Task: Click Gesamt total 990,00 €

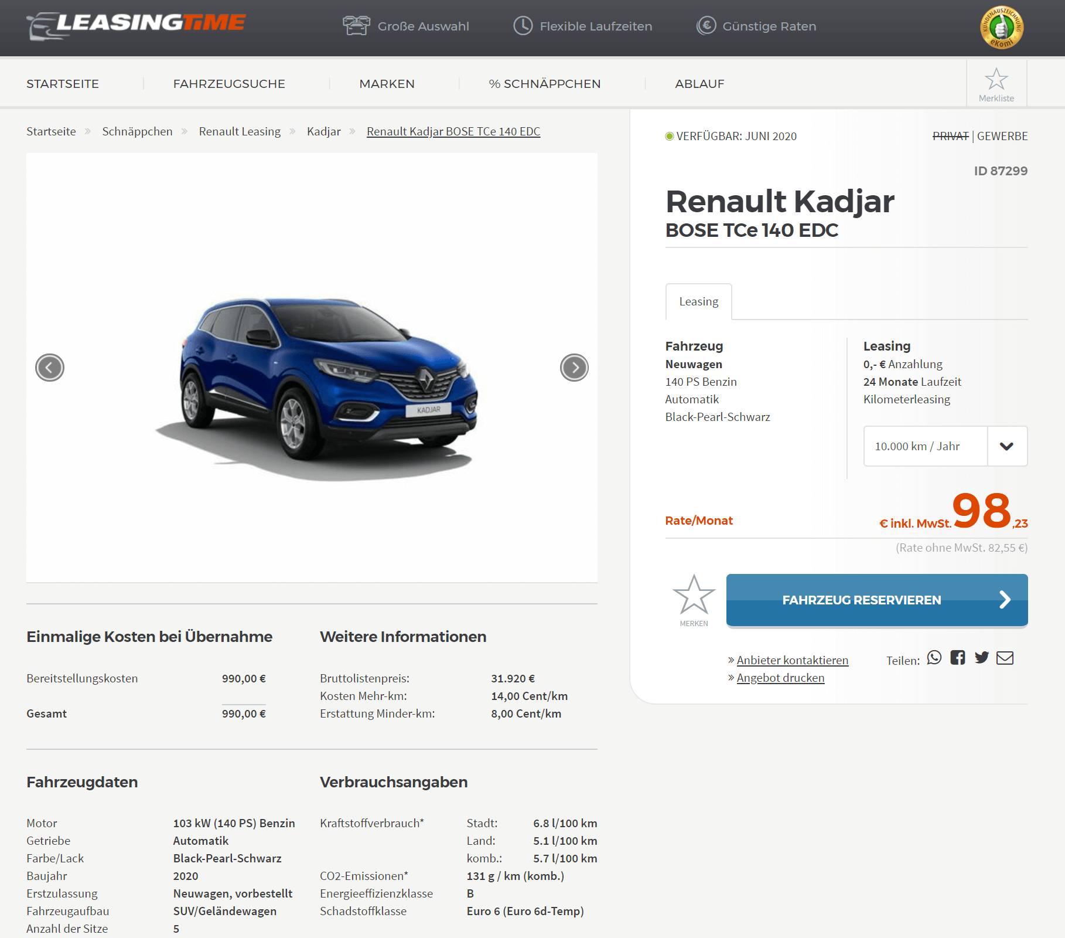Action: (244, 713)
